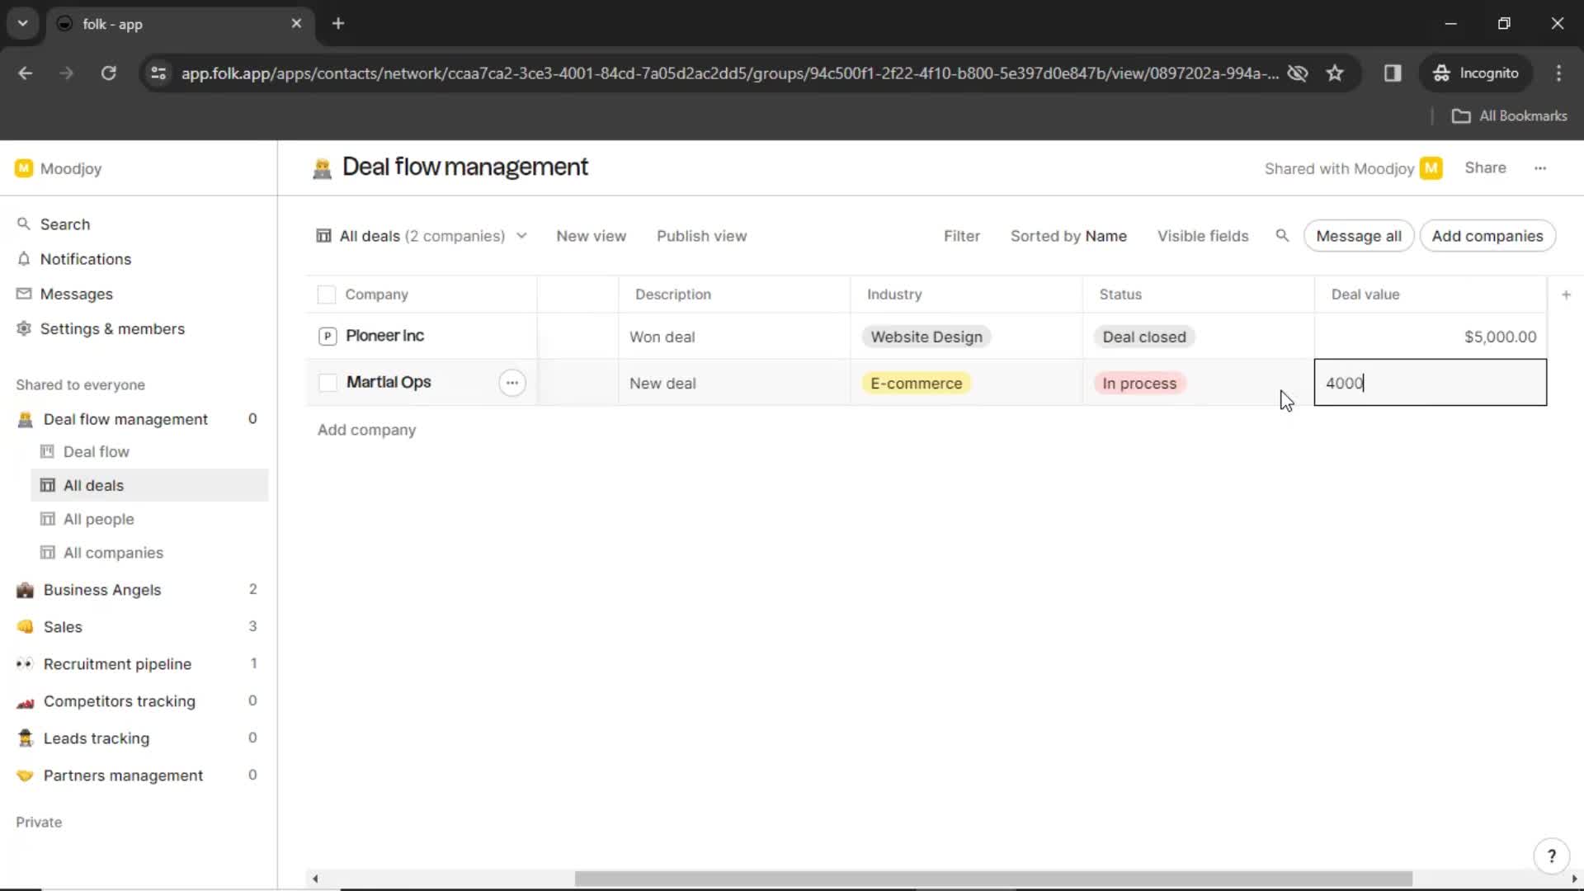Image resolution: width=1584 pixels, height=891 pixels.
Task: Expand the Visible fields dropdown
Action: [1203, 235]
